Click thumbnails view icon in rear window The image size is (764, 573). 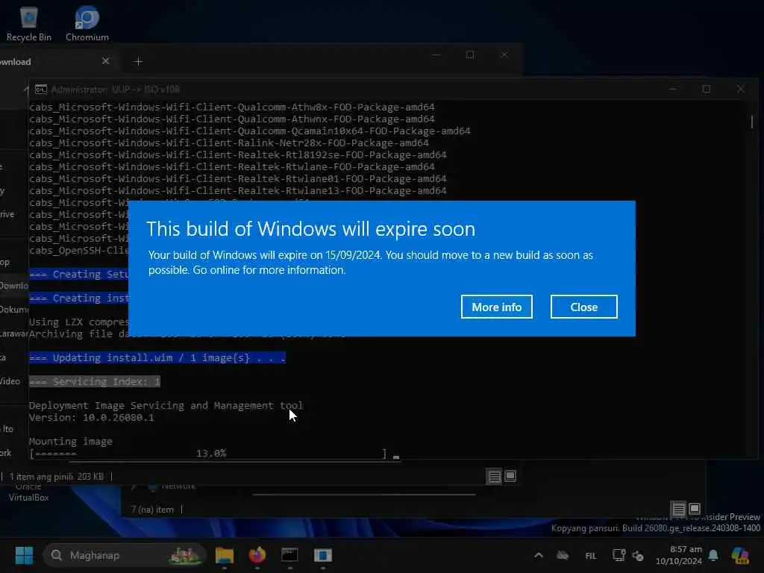click(x=695, y=509)
